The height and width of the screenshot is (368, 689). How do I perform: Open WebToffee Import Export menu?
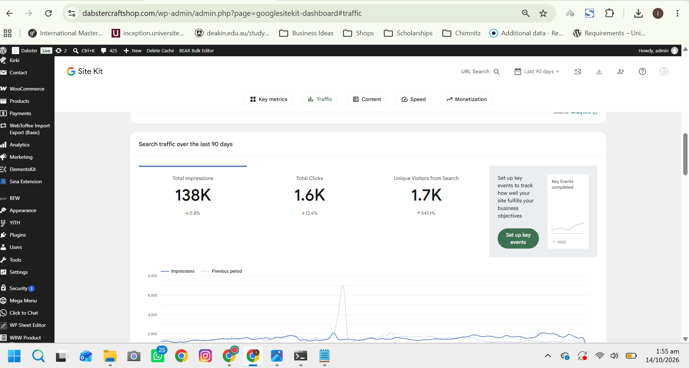tap(27, 129)
